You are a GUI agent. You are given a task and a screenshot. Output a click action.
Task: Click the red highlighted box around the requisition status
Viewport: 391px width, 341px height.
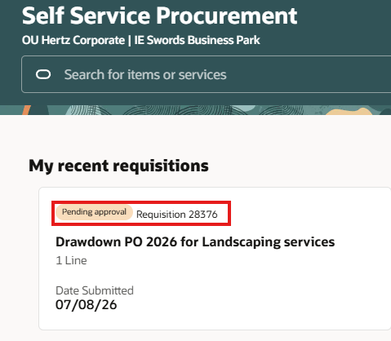pos(141,213)
